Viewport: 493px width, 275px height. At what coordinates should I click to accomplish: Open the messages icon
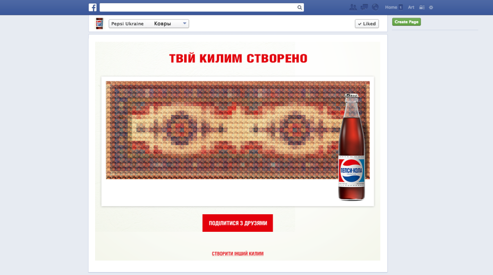click(x=364, y=7)
